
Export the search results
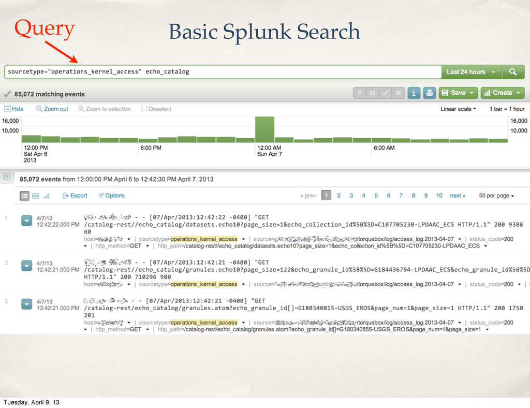pyautogui.click(x=75, y=196)
